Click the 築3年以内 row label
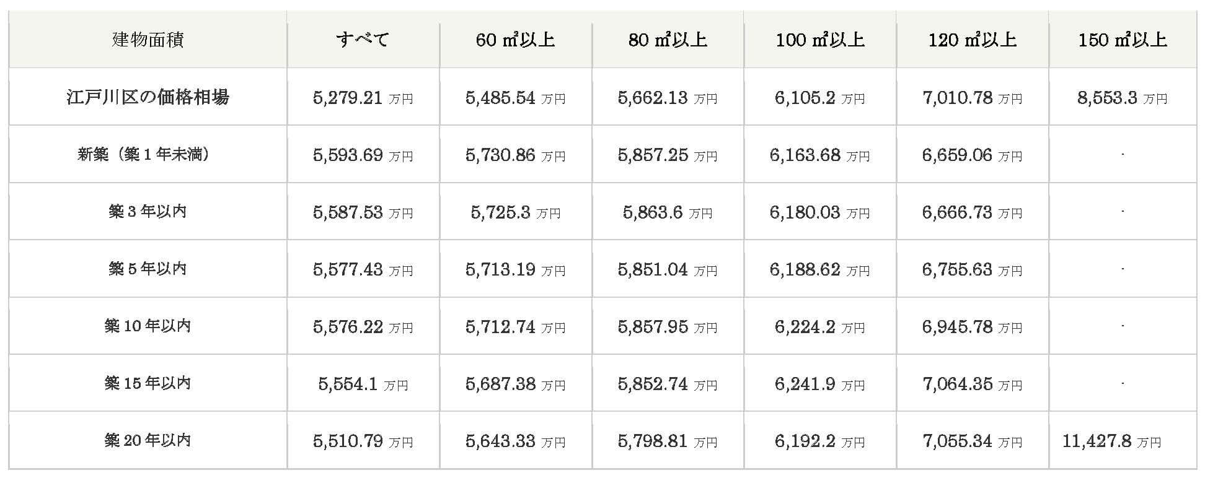The height and width of the screenshot is (478, 1205). [x=148, y=212]
